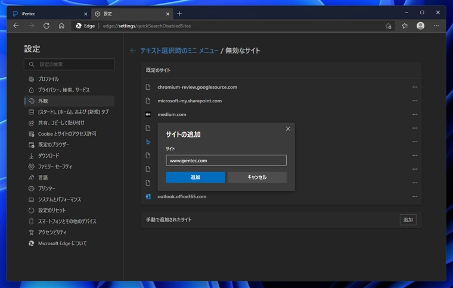Open the Edge settings and more menu
This screenshot has height=288, width=453.
[436, 26]
